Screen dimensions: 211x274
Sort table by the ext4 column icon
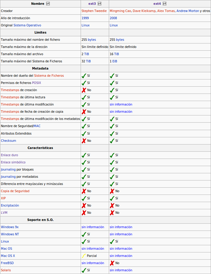point(164,4)
